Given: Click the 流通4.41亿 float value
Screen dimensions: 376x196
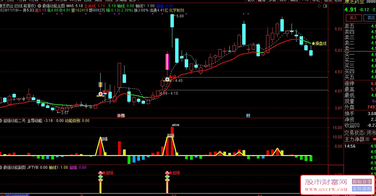Looking at the screenshot, I should point(159,10).
